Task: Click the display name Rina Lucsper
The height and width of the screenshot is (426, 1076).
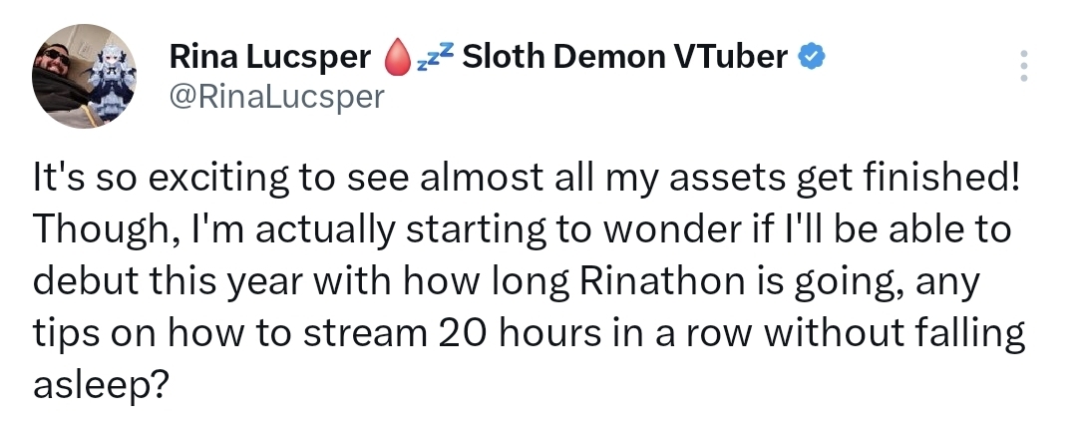Action: pyautogui.click(x=269, y=58)
